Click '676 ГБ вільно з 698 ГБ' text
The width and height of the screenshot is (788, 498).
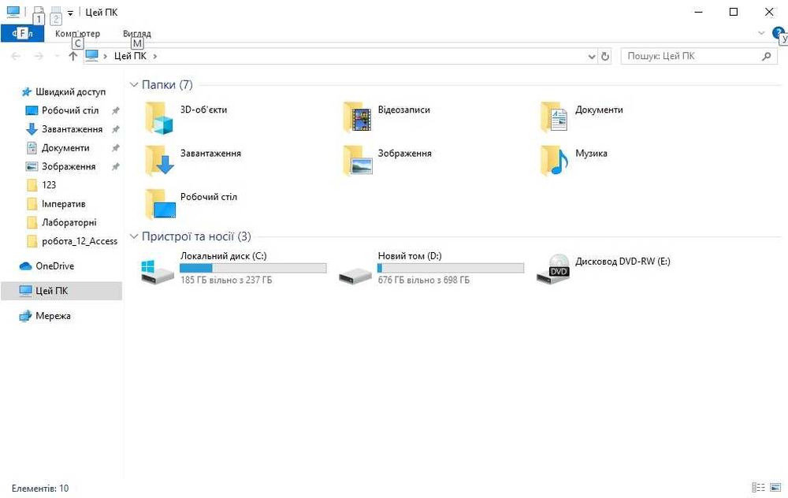coord(424,280)
